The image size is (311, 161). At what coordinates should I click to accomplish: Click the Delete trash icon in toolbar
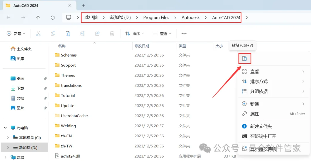tap(112, 33)
